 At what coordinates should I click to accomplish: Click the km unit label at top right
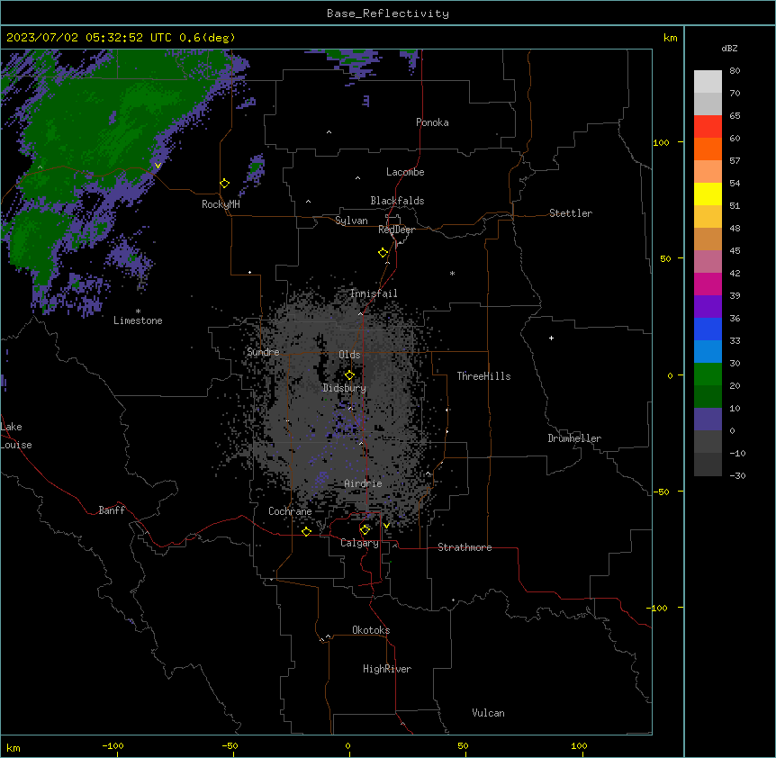[671, 38]
